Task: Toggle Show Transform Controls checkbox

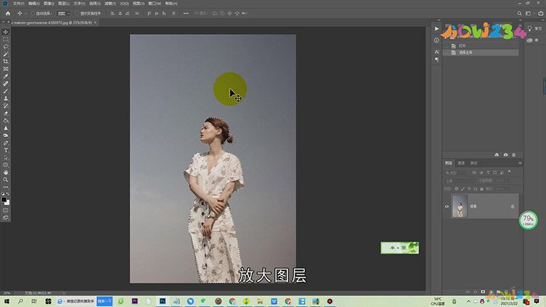Action: click(77, 13)
